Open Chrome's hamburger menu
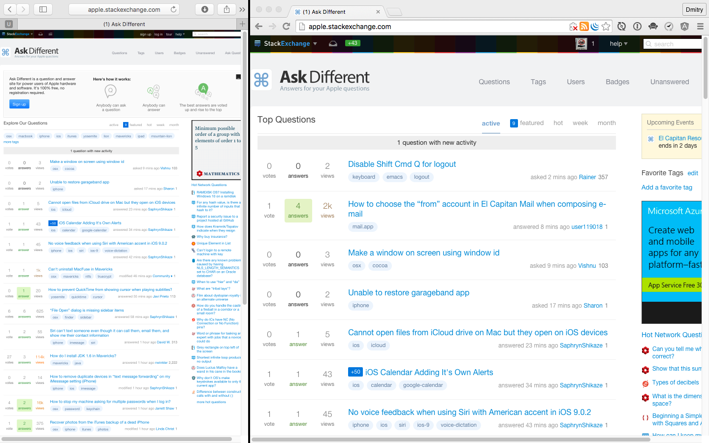Viewport: 709px width, 443px height. tap(700, 27)
